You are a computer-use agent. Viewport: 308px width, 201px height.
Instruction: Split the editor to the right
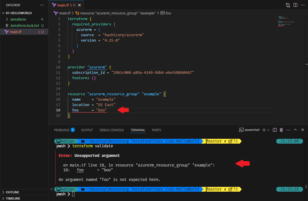[295, 5]
